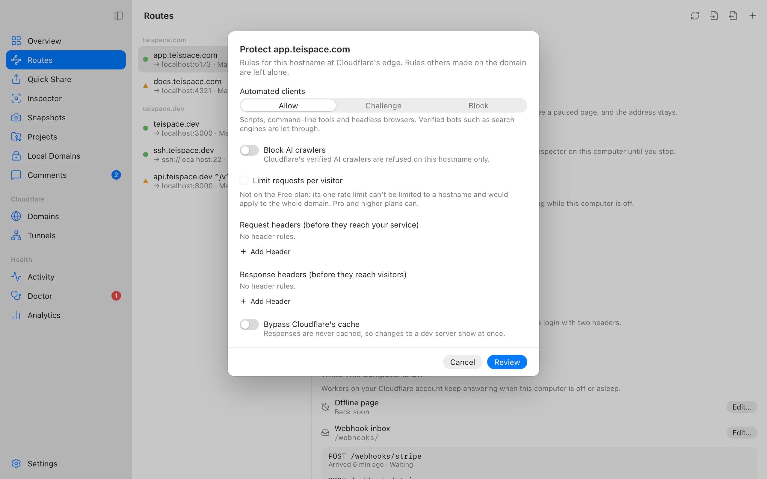Screen dimensions: 767x479
Task: Open Settings at sidebar bottom
Action: (66, 463)
